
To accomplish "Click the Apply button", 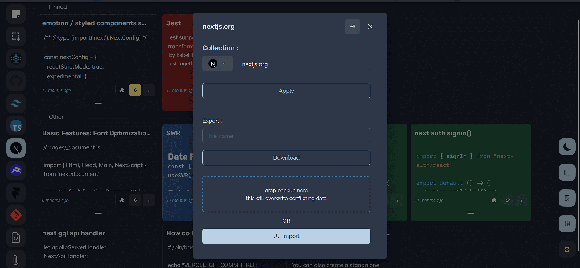I will coord(286,91).
